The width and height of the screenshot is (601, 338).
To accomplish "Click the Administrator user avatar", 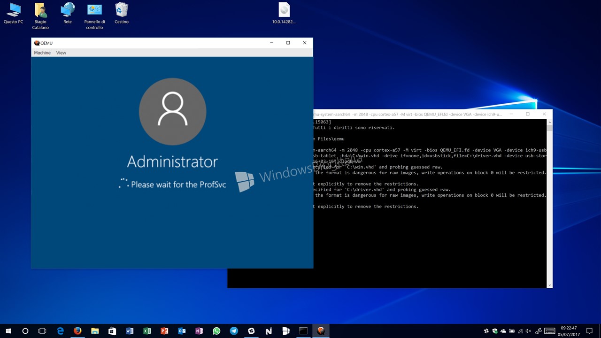I will [x=172, y=112].
